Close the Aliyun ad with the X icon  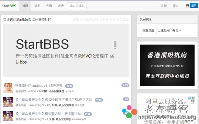[x=193, y=99]
